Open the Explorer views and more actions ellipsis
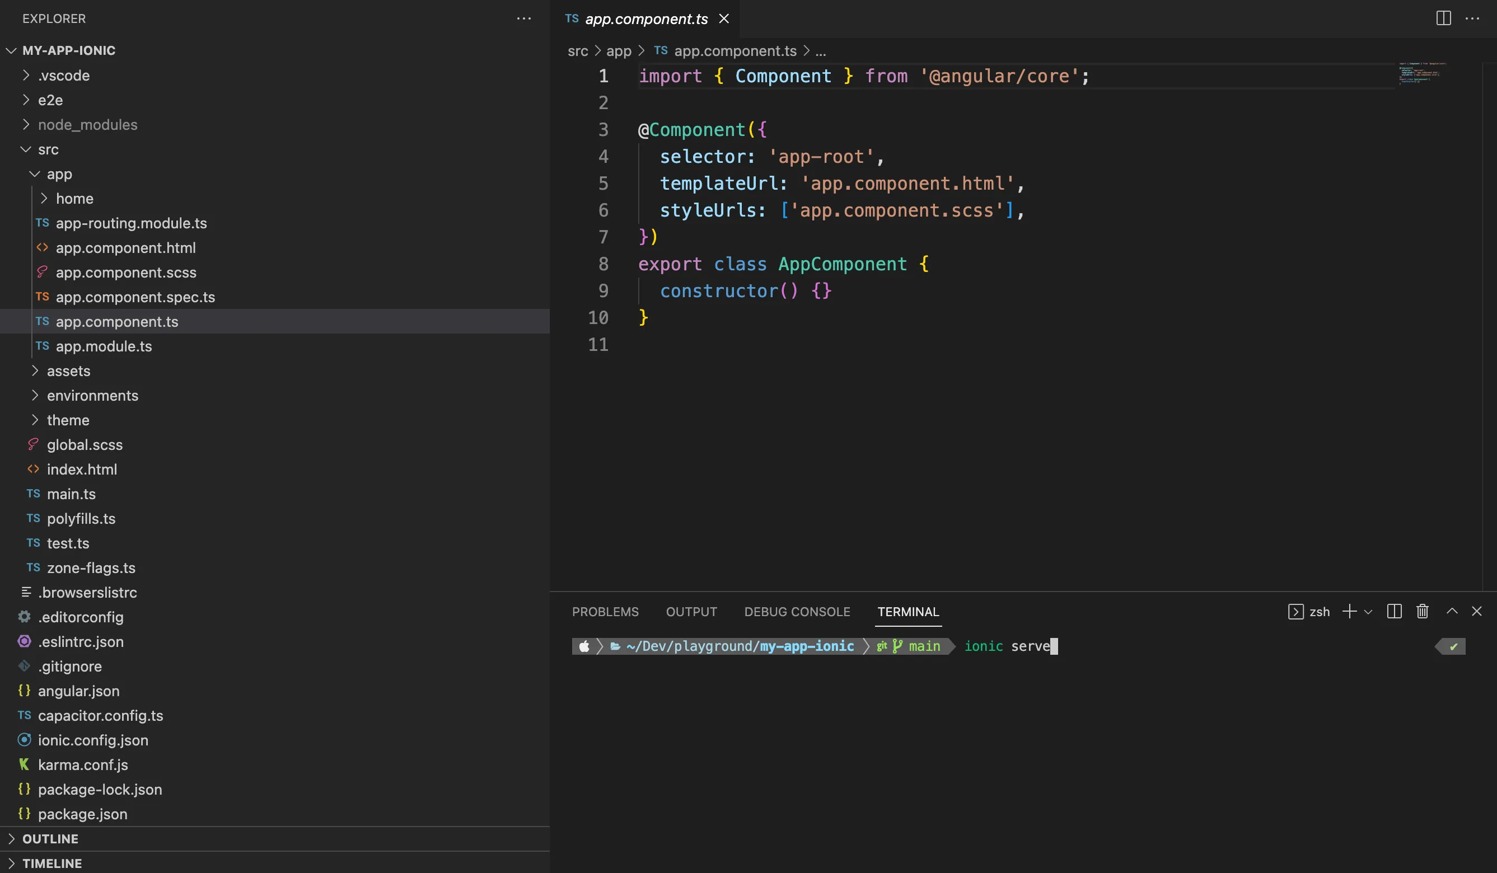The image size is (1497, 873). point(523,18)
